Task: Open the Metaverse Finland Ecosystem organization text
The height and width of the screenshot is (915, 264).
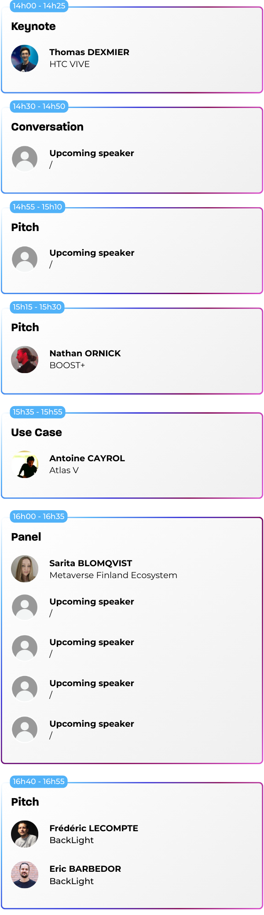Action: (113, 575)
